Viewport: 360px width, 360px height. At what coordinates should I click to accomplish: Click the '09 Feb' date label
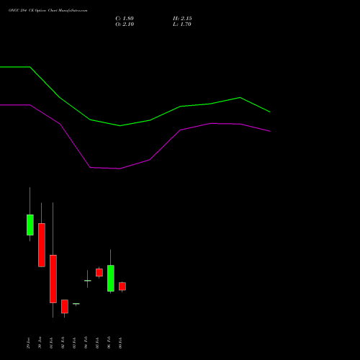point(120,343)
